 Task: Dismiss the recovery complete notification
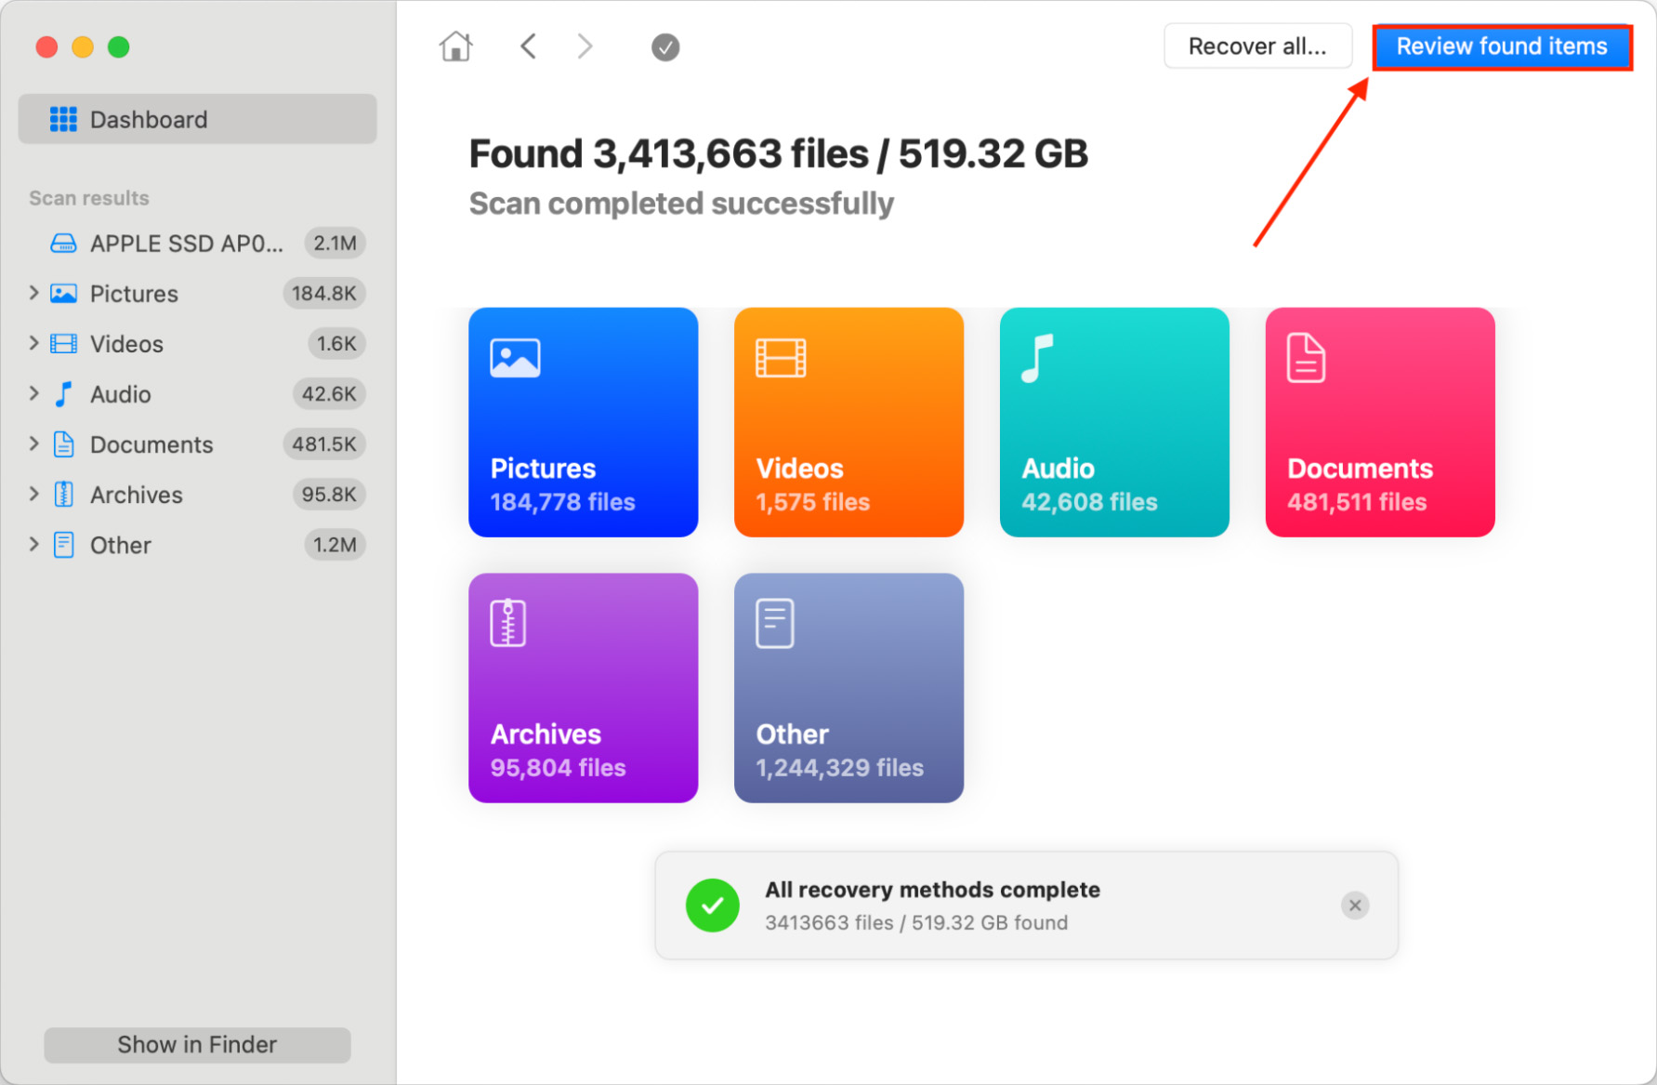tap(1354, 905)
